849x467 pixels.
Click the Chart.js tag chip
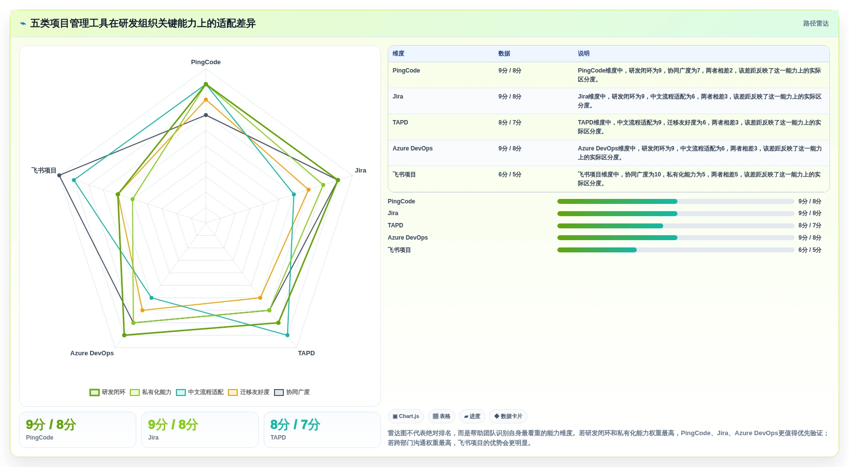[x=406, y=417]
